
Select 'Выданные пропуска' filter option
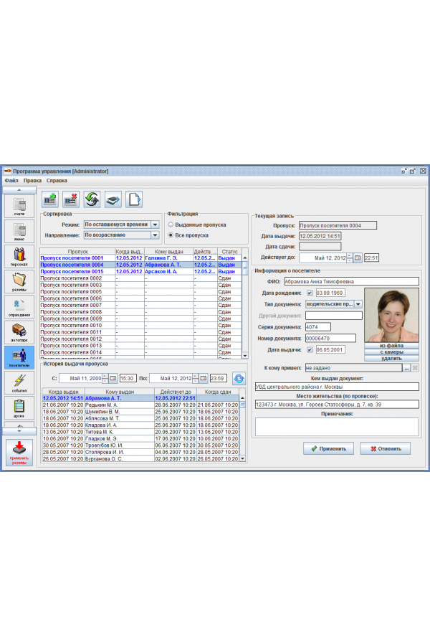click(x=171, y=225)
